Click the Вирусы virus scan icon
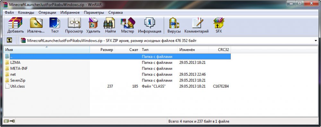Screen dimensions: 321x127 [174, 23]
